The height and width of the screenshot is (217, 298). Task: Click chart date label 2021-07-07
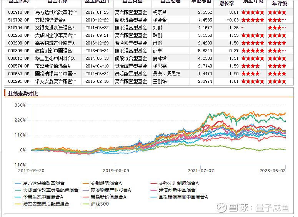201,171
